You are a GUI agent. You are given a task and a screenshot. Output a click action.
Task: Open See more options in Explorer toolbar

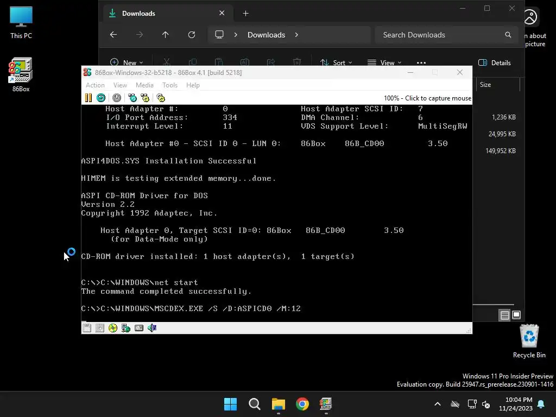[421, 62]
